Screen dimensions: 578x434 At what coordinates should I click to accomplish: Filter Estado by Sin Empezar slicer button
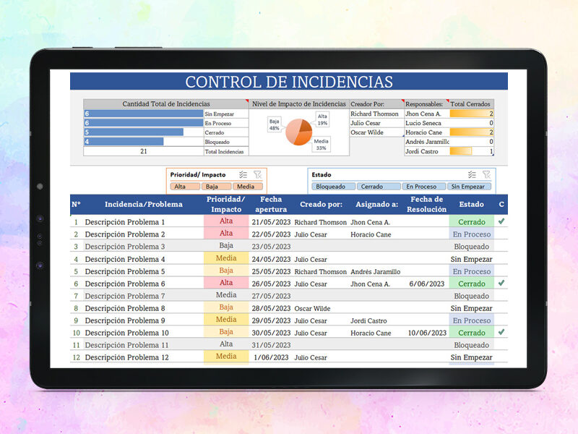469,187
